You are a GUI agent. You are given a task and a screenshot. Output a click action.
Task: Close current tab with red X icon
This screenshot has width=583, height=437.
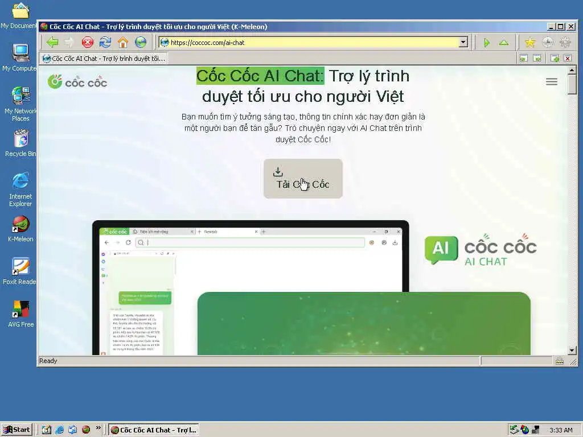click(568, 59)
